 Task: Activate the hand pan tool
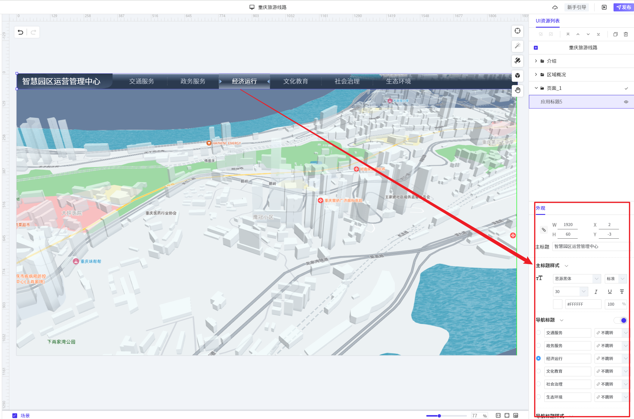(517, 90)
